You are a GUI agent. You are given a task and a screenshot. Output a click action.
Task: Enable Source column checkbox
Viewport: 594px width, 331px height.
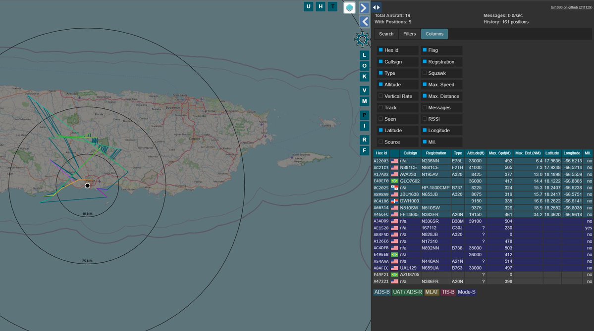380,142
